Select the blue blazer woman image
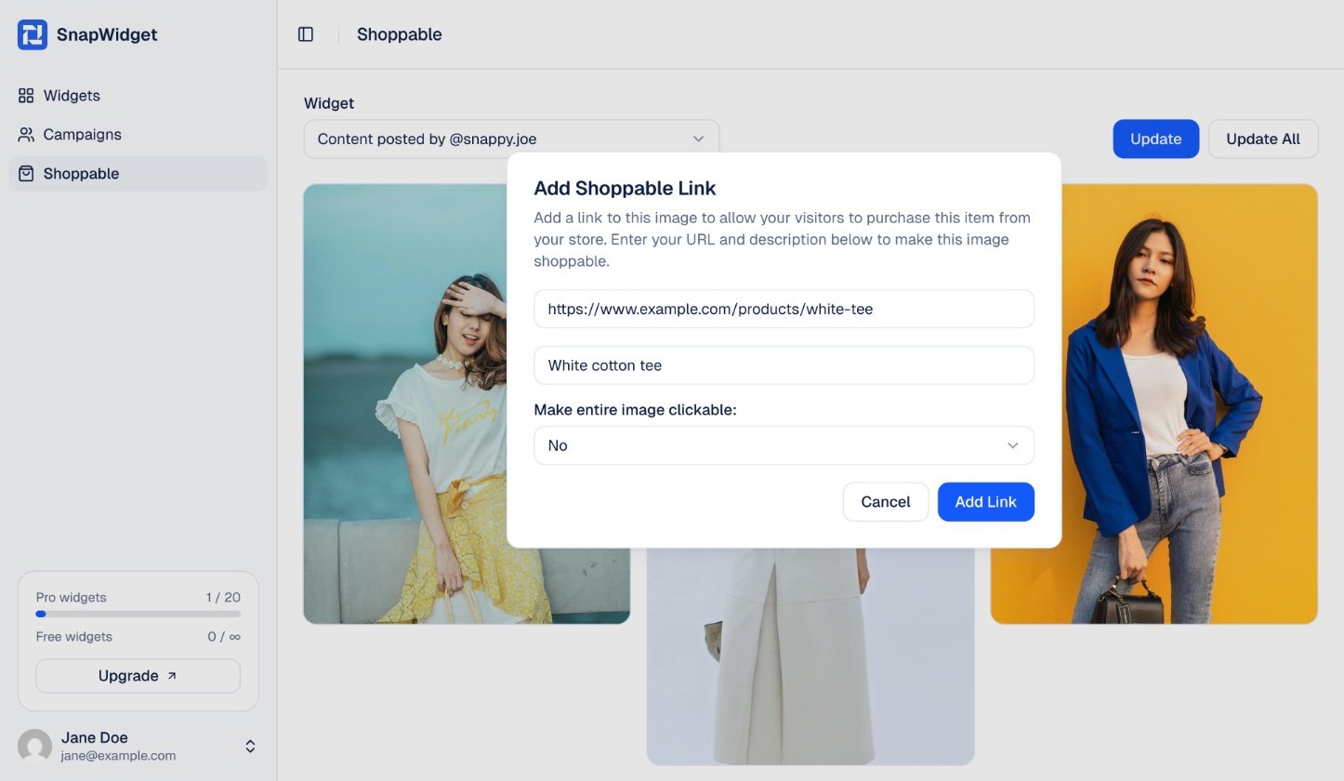The height and width of the screenshot is (781, 1344). (1154, 404)
